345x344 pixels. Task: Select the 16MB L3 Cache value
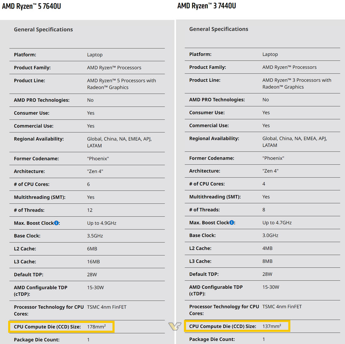pos(94,262)
